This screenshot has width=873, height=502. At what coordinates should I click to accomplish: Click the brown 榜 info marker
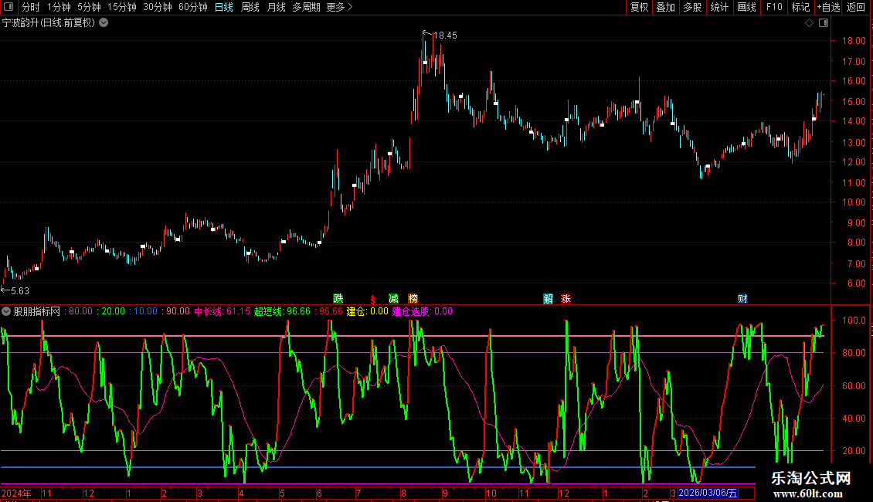(x=413, y=299)
